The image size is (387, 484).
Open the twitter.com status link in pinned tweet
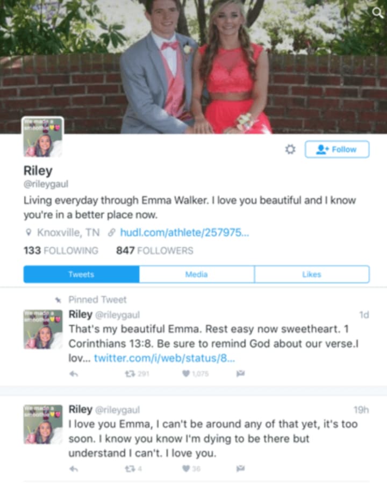(x=164, y=358)
